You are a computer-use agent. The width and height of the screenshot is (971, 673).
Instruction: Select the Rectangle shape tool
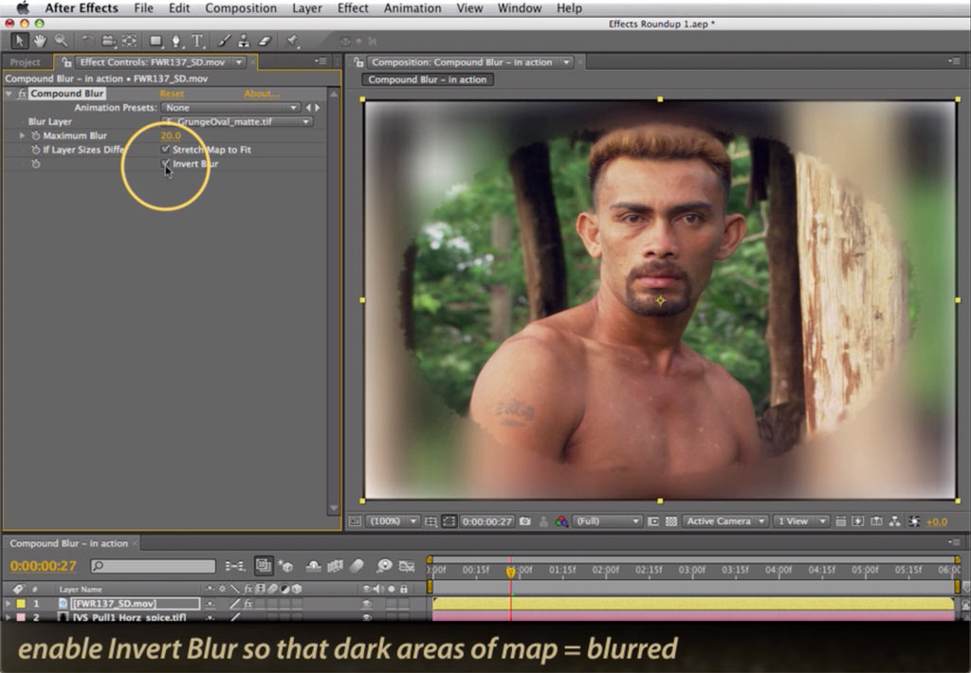point(156,41)
